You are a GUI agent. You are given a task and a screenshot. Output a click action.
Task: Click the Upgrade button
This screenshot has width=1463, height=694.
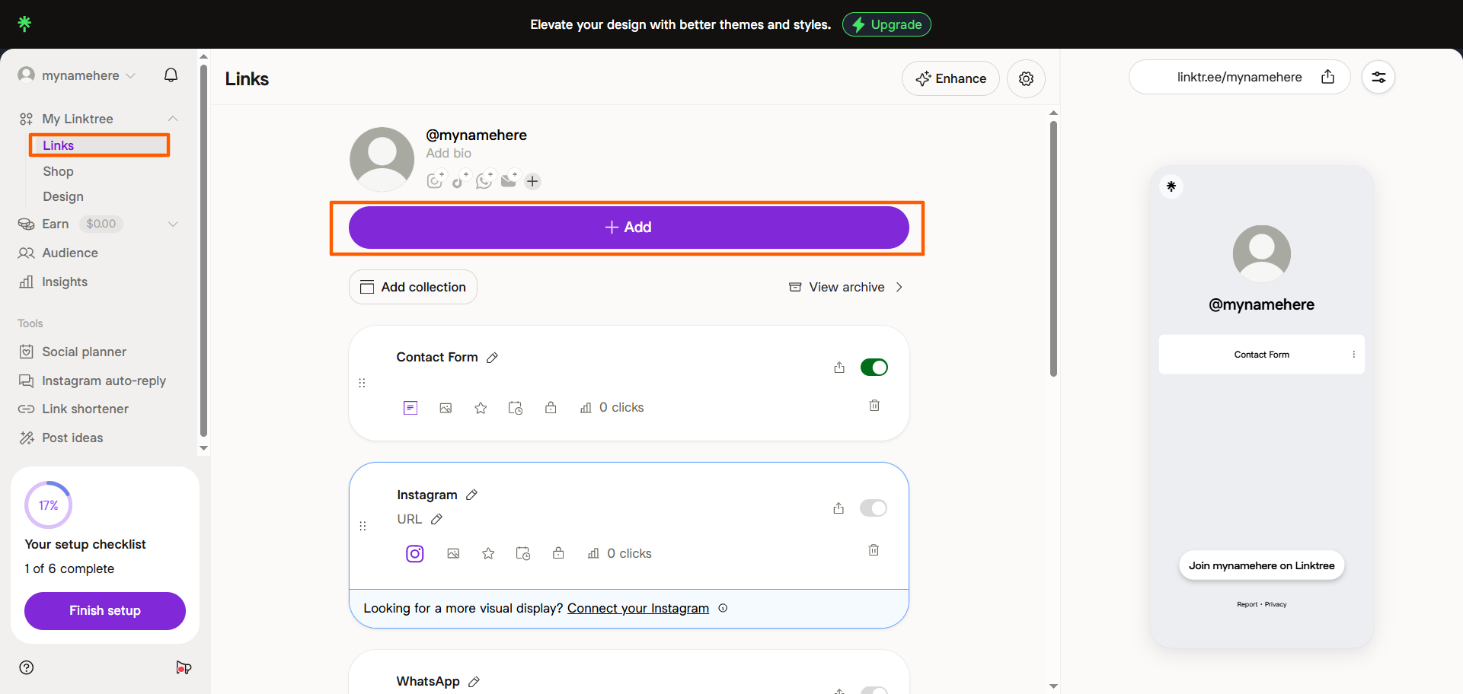[886, 24]
